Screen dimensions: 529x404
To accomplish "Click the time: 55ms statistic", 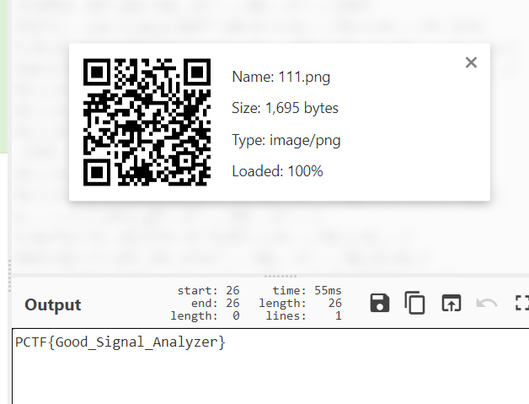I will pyautogui.click(x=307, y=290).
